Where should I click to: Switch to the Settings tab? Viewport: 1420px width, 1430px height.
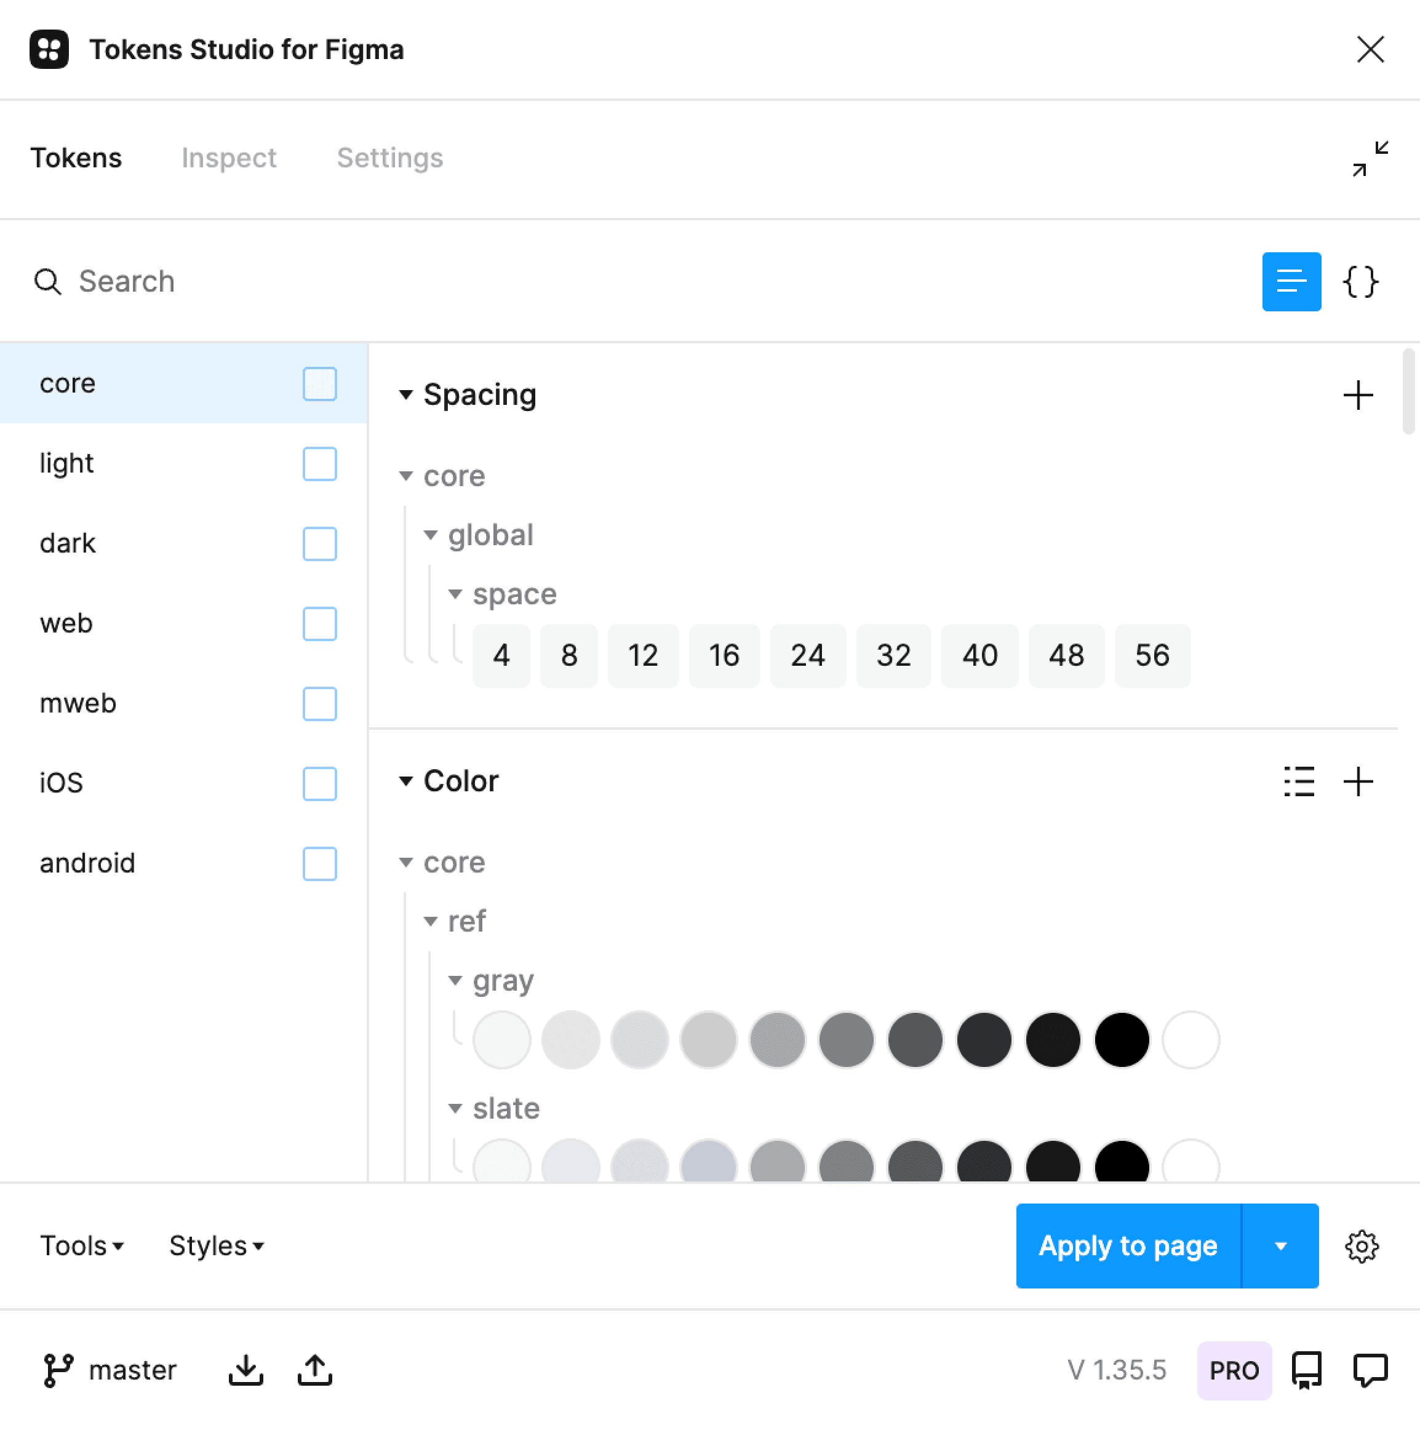[x=390, y=158]
